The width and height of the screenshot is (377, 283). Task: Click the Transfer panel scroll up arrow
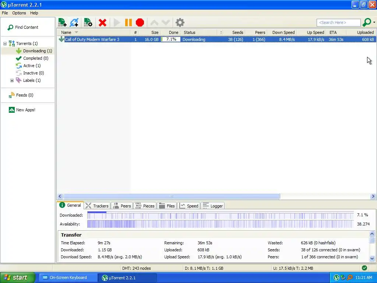[372, 234]
